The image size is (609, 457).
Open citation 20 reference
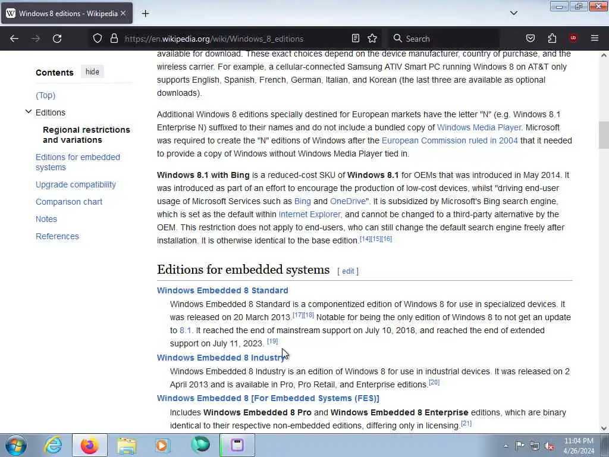pos(434,382)
